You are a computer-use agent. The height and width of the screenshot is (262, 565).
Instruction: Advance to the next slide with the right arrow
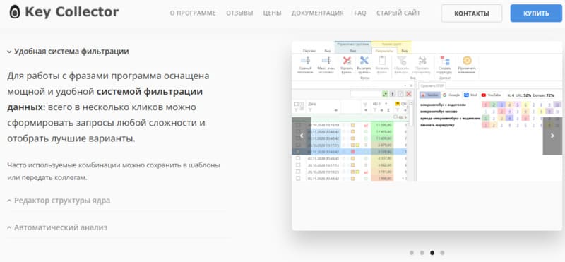coord(552,136)
